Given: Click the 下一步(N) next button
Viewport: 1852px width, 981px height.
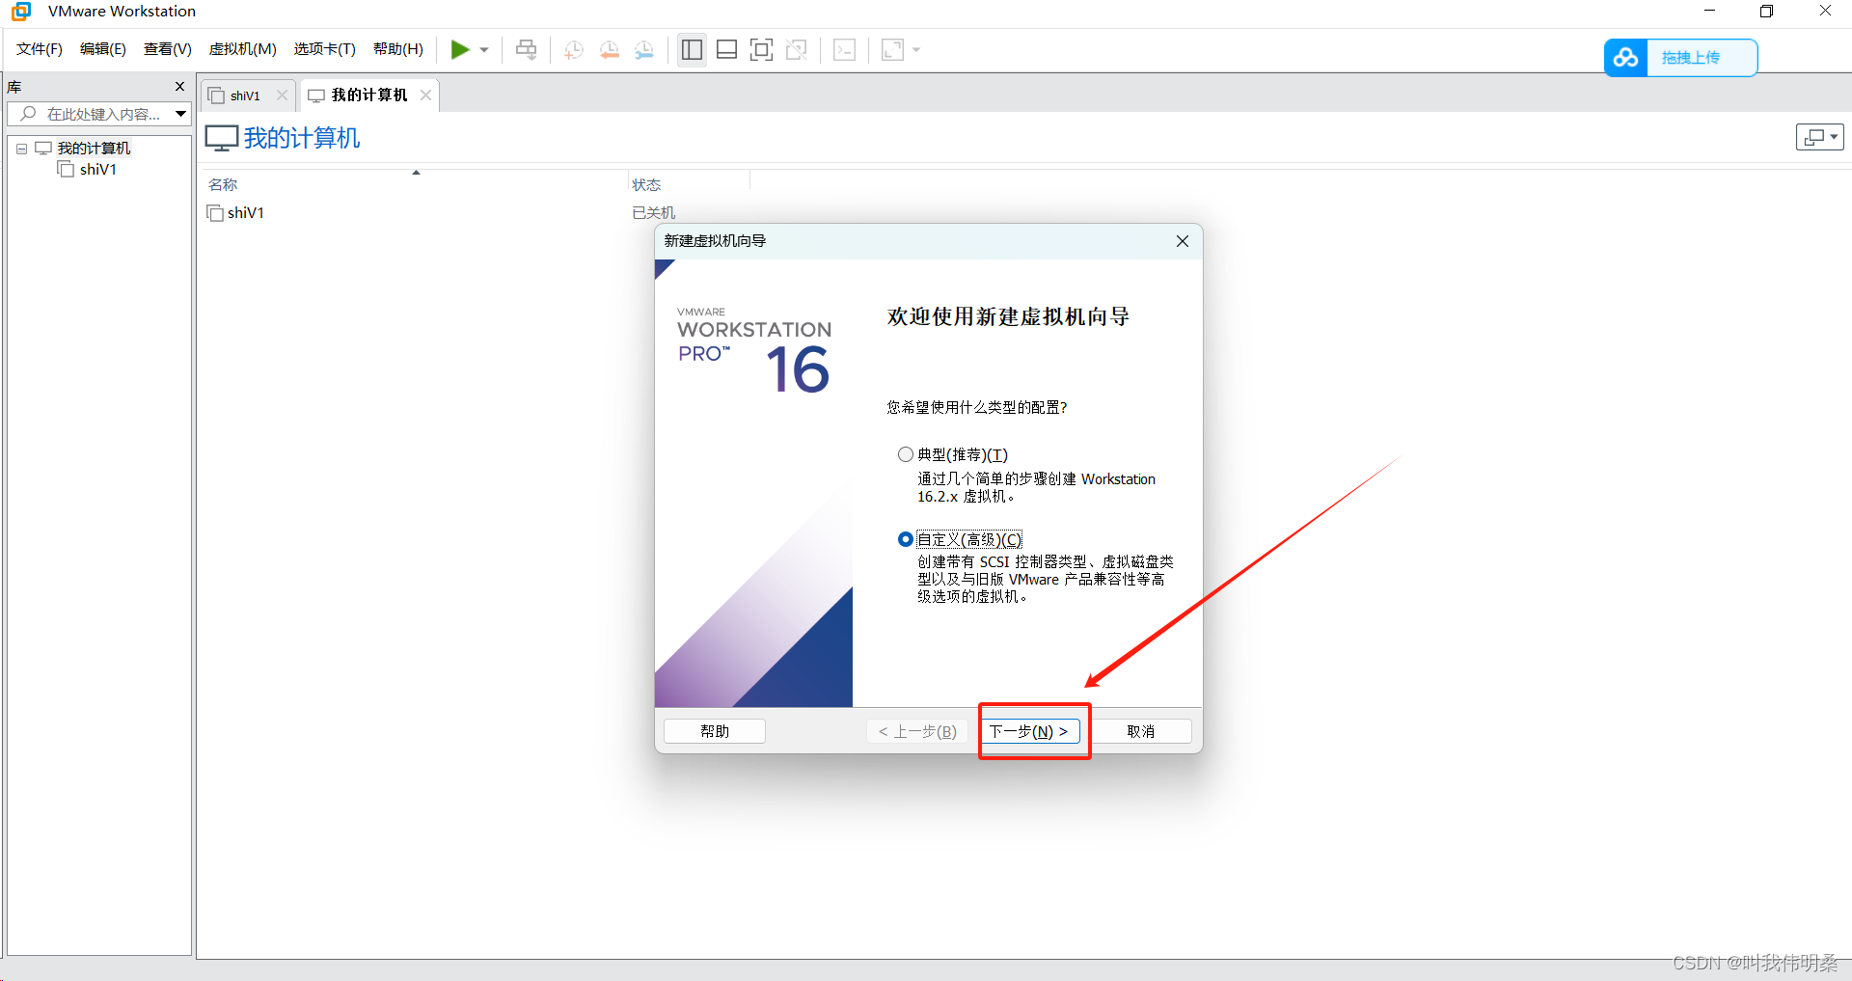Looking at the screenshot, I should (1029, 731).
